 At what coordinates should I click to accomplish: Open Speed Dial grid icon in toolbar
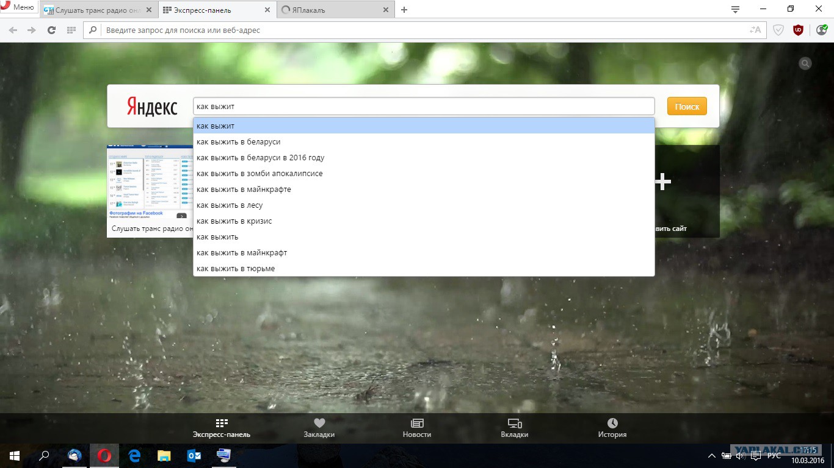click(71, 30)
